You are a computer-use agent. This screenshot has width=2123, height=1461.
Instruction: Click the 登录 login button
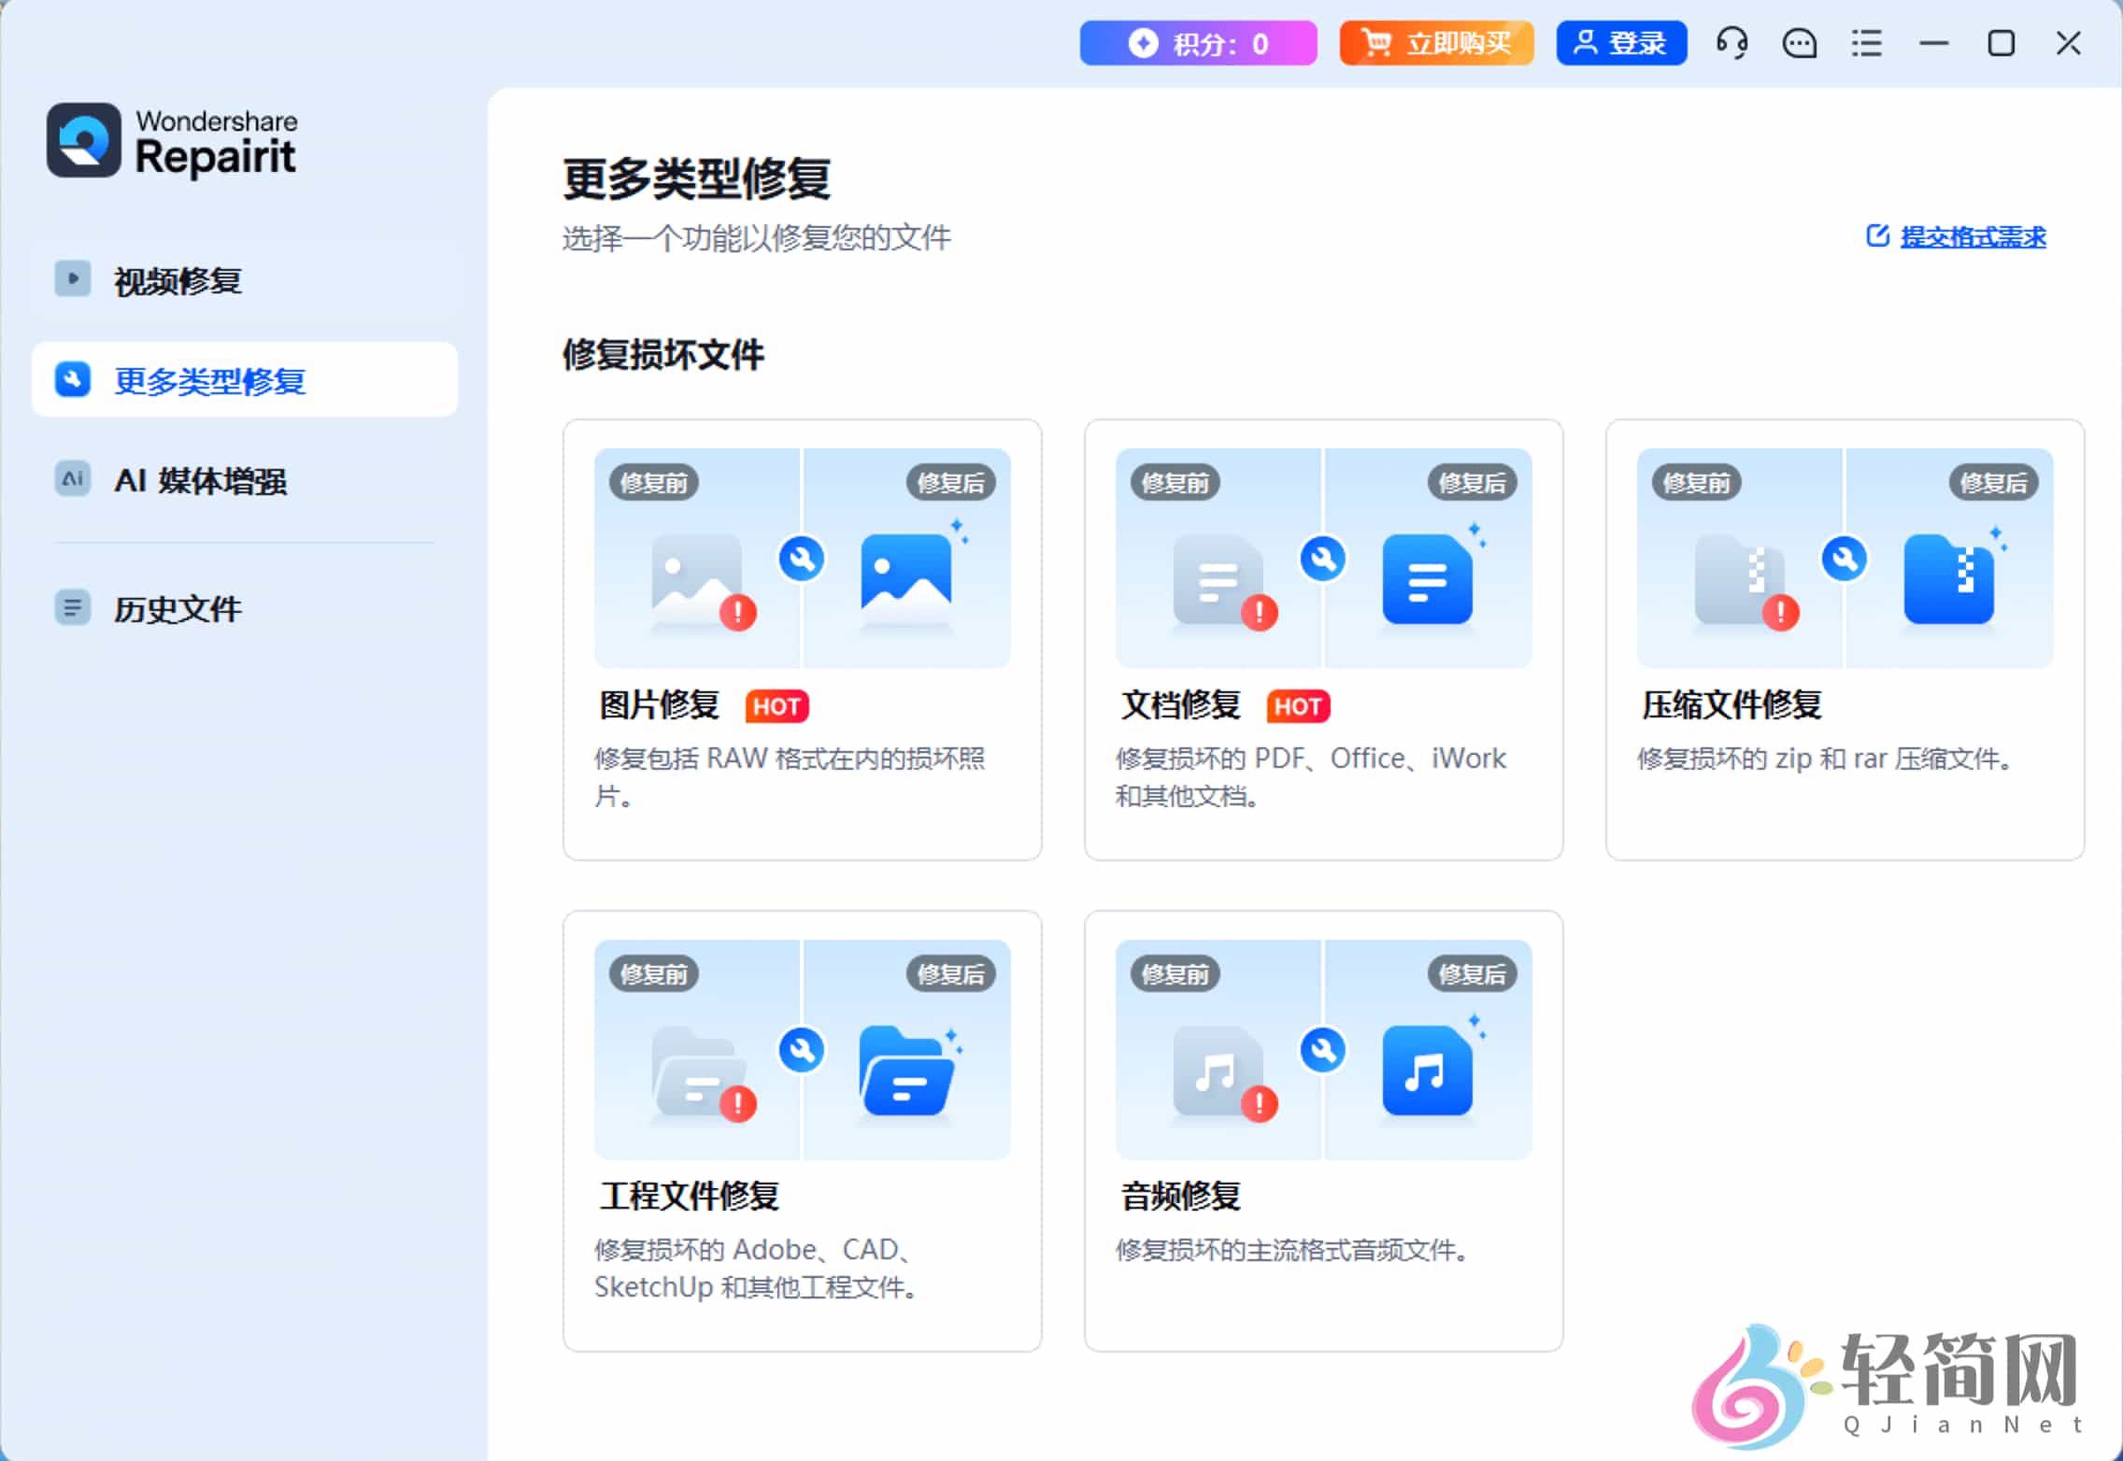1621,43
